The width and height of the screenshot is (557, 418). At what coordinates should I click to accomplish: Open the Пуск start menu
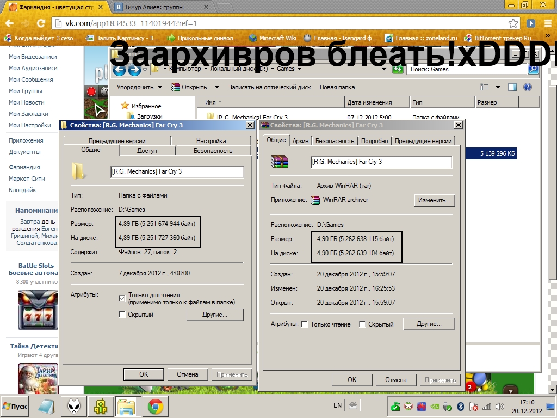(15, 406)
